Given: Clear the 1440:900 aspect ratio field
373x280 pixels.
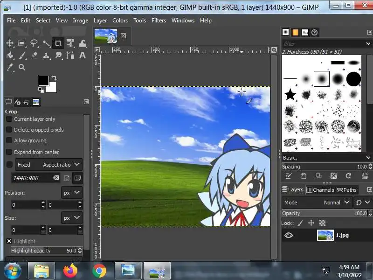Looking at the screenshot, I should (x=56, y=178).
